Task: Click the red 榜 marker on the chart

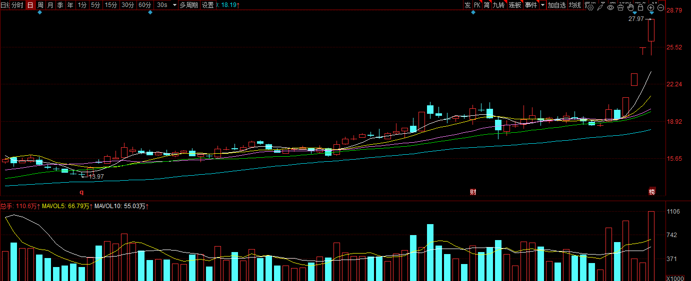Action: point(651,192)
